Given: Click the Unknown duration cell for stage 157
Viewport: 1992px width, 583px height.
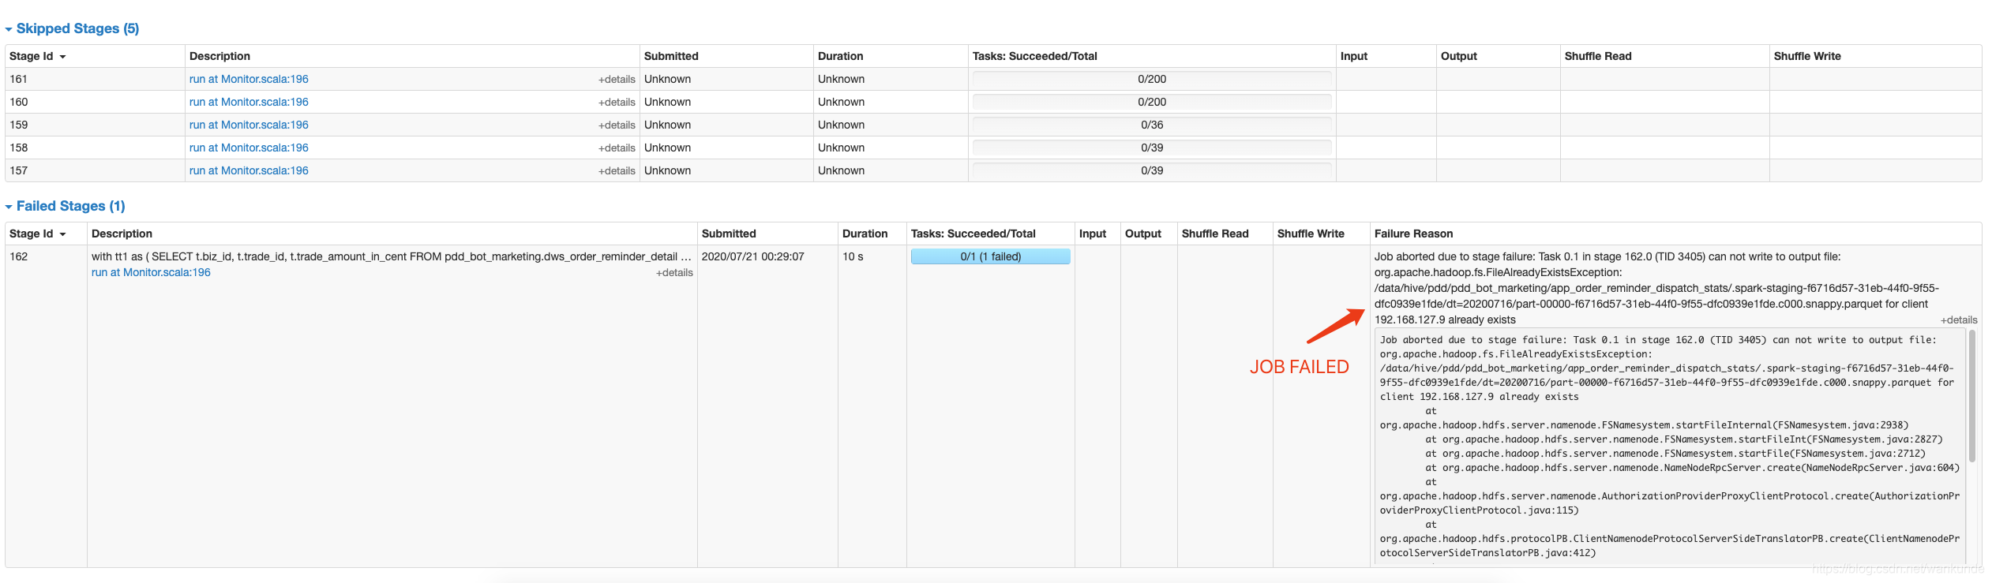Looking at the screenshot, I should click(x=891, y=170).
